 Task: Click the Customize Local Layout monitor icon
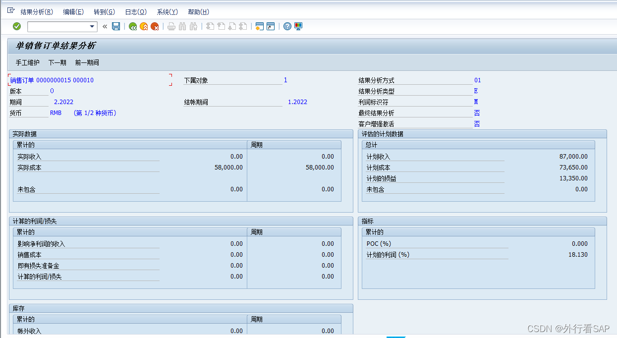(x=298, y=26)
